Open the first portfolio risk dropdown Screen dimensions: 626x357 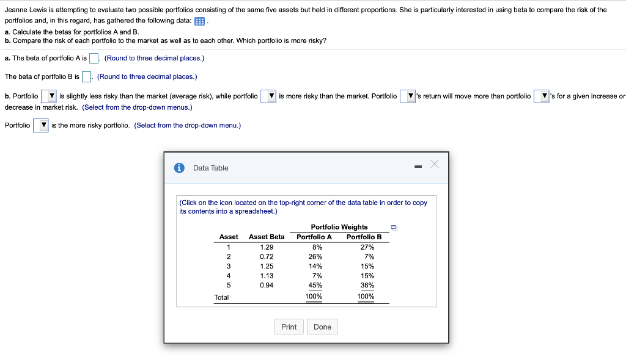click(49, 96)
